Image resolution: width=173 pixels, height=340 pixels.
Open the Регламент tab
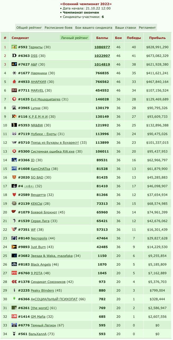tap(147, 27)
